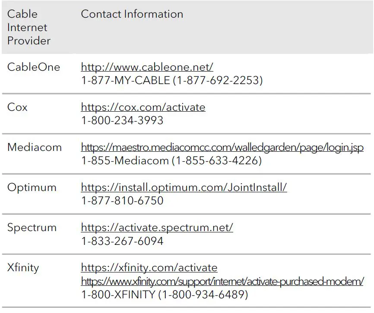This screenshot has width=374, height=313.
Task: Click CableOne phone number 1-877-MY-CABLE
Action: click(x=171, y=81)
